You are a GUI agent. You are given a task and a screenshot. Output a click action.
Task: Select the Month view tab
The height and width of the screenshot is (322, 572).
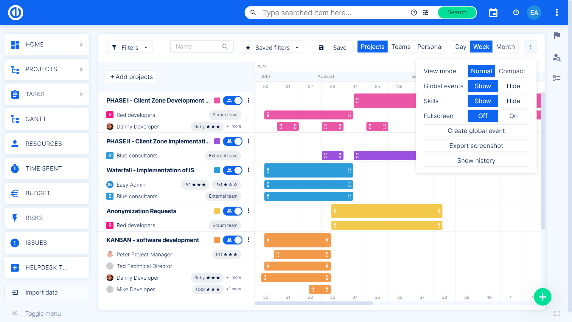505,47
